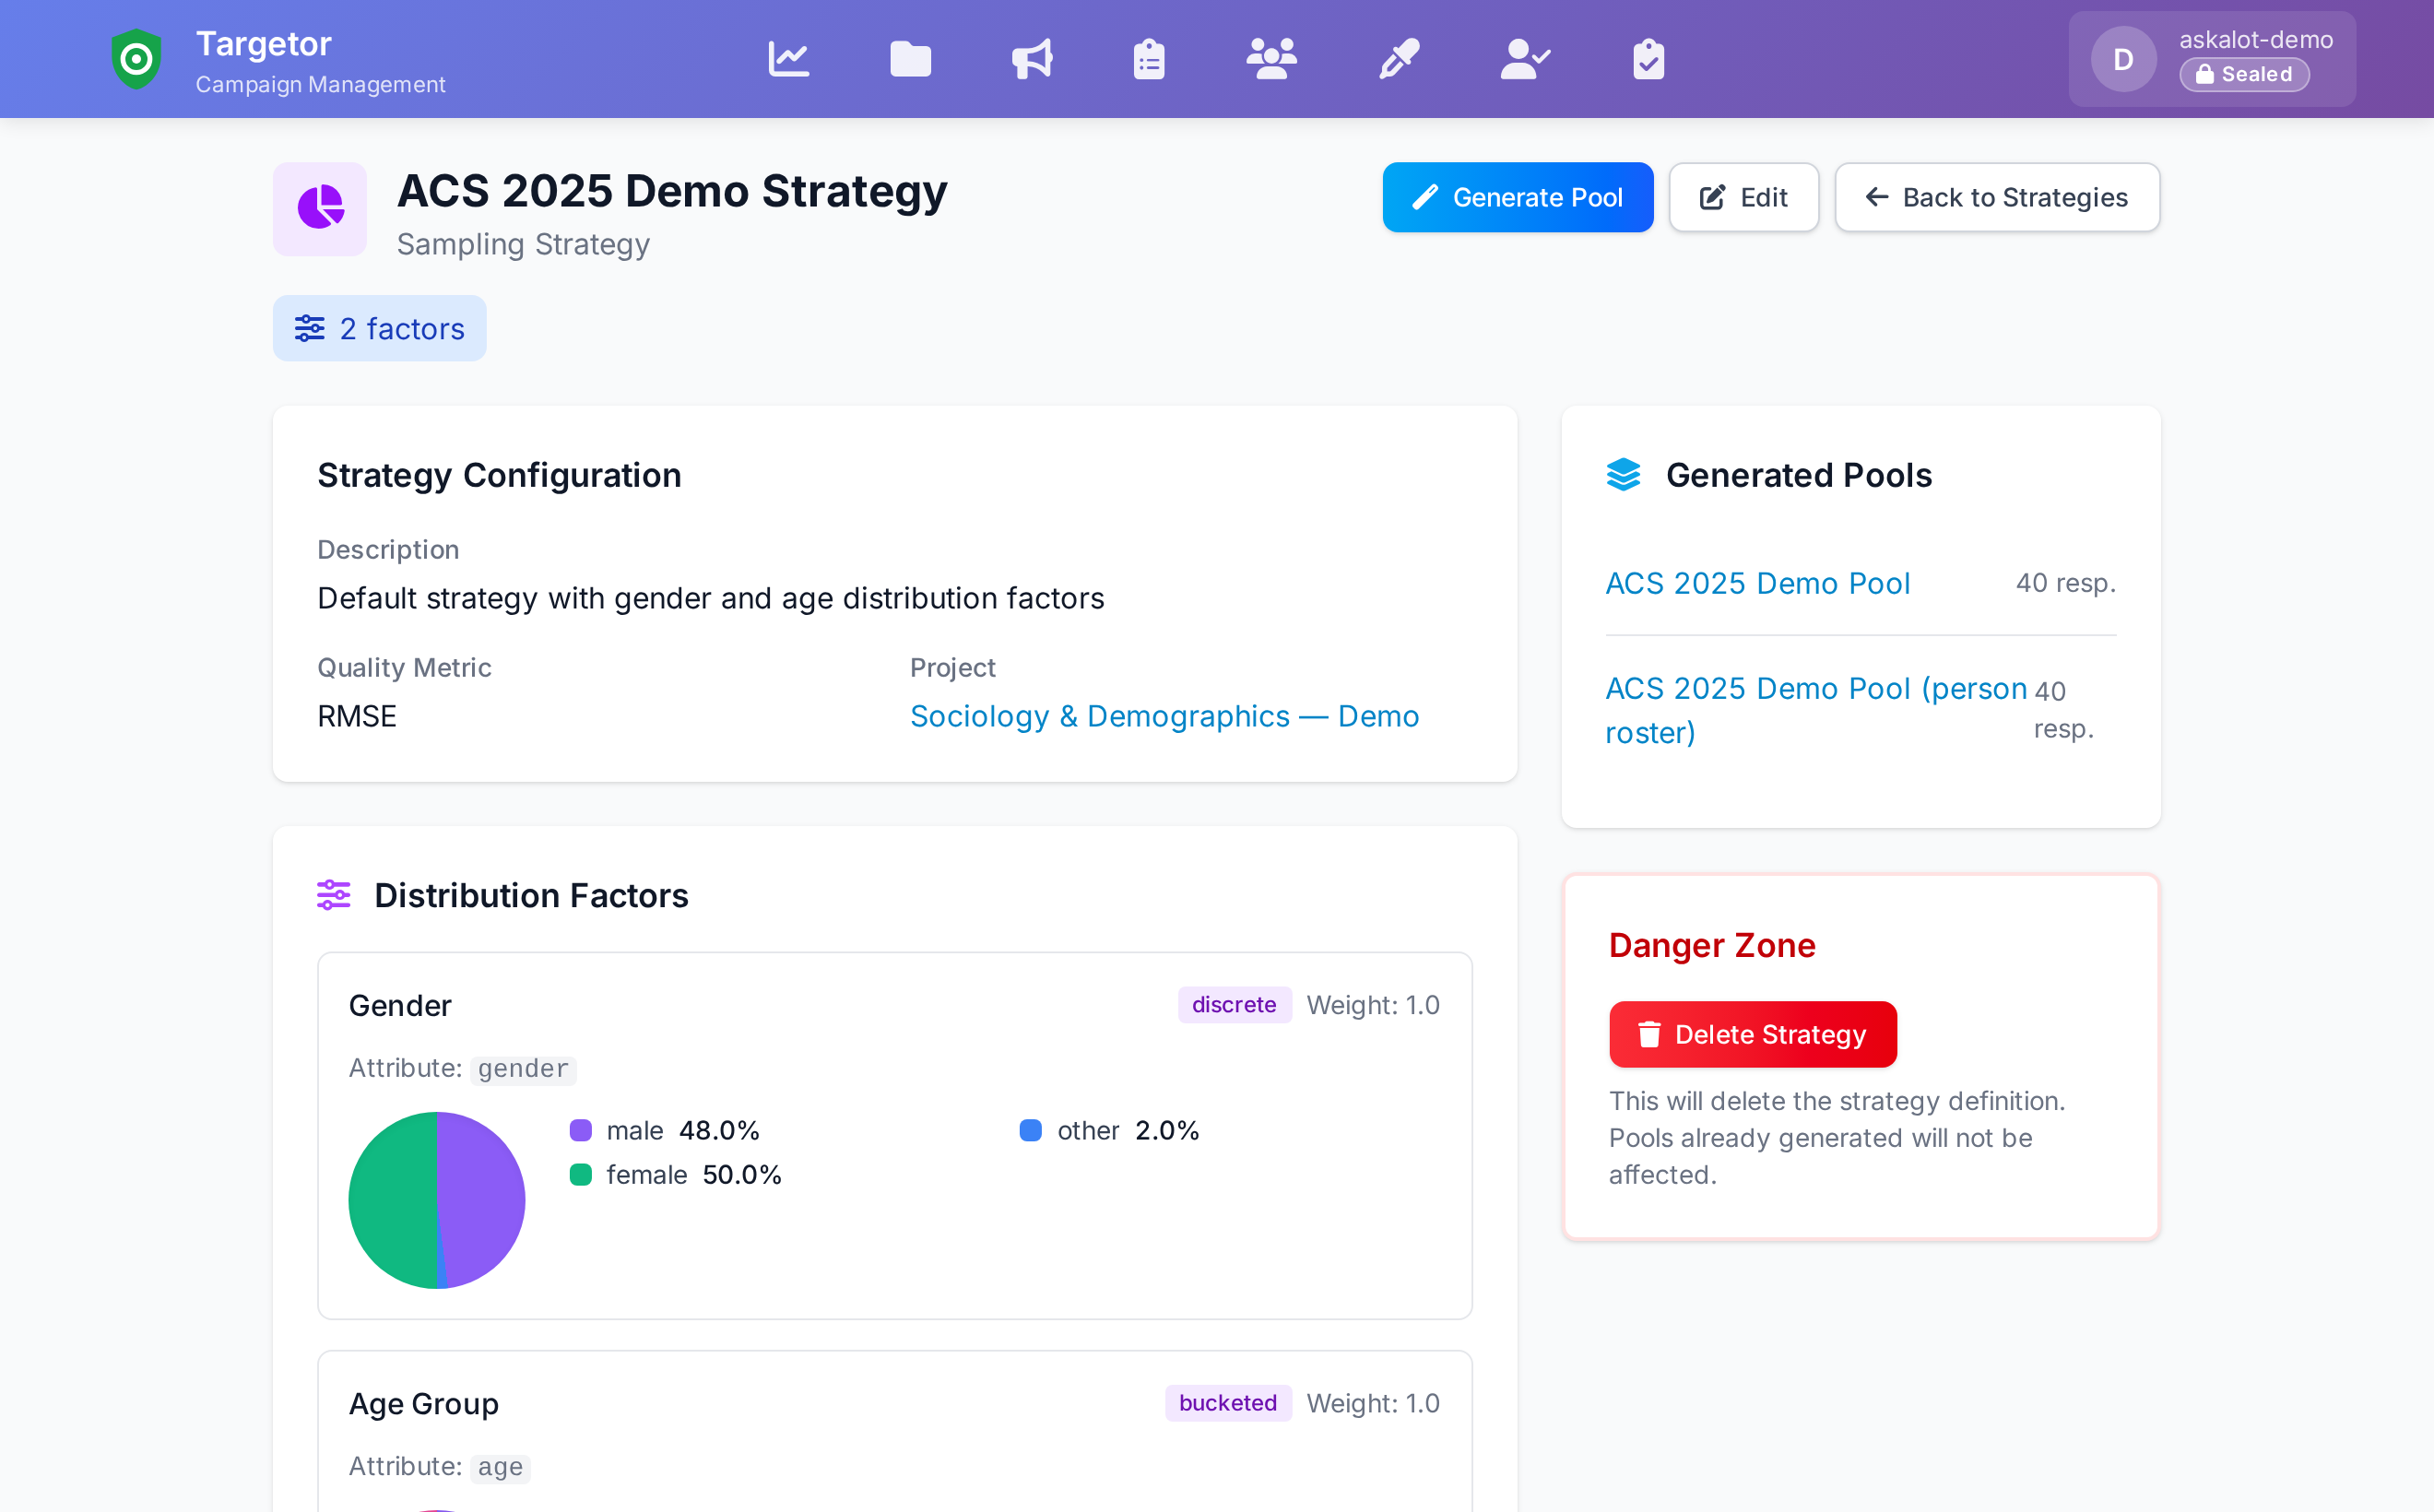Click the Targetor brand title
The width and height of the screenshot is (2434, 1512).
(263, 43)
